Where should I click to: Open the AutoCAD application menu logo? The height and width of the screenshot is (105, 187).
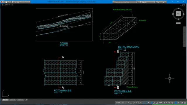(x=2, y=2)
